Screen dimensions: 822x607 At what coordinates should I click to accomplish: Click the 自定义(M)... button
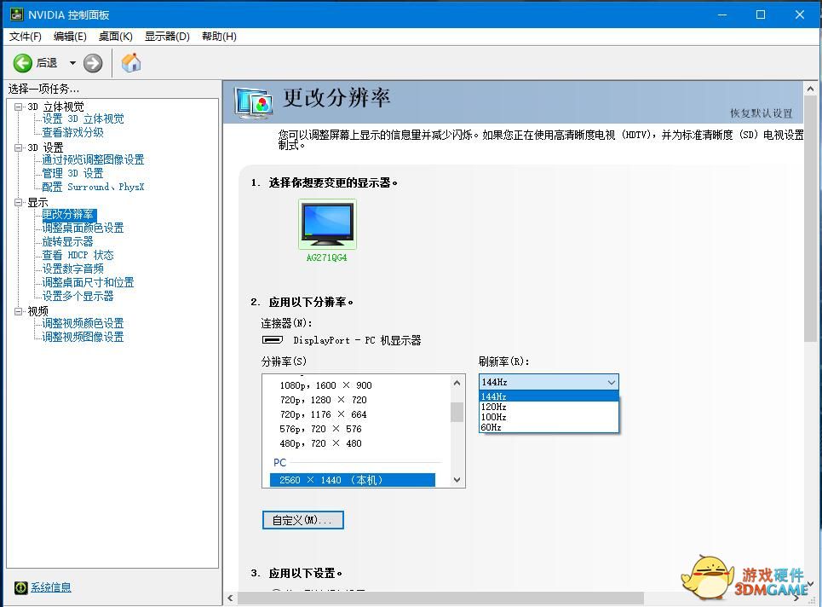[x=303, y=520]
